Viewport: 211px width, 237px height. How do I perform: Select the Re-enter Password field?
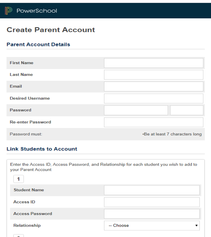154,122
